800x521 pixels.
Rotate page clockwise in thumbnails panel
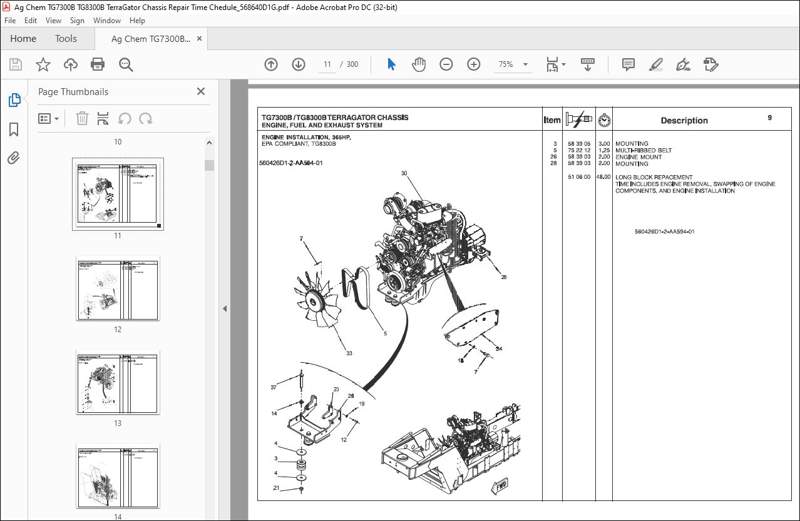pos(146,118)
